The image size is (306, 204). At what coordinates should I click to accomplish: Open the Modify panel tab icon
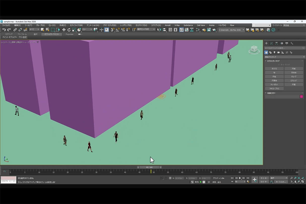click(x=271, y=43)
